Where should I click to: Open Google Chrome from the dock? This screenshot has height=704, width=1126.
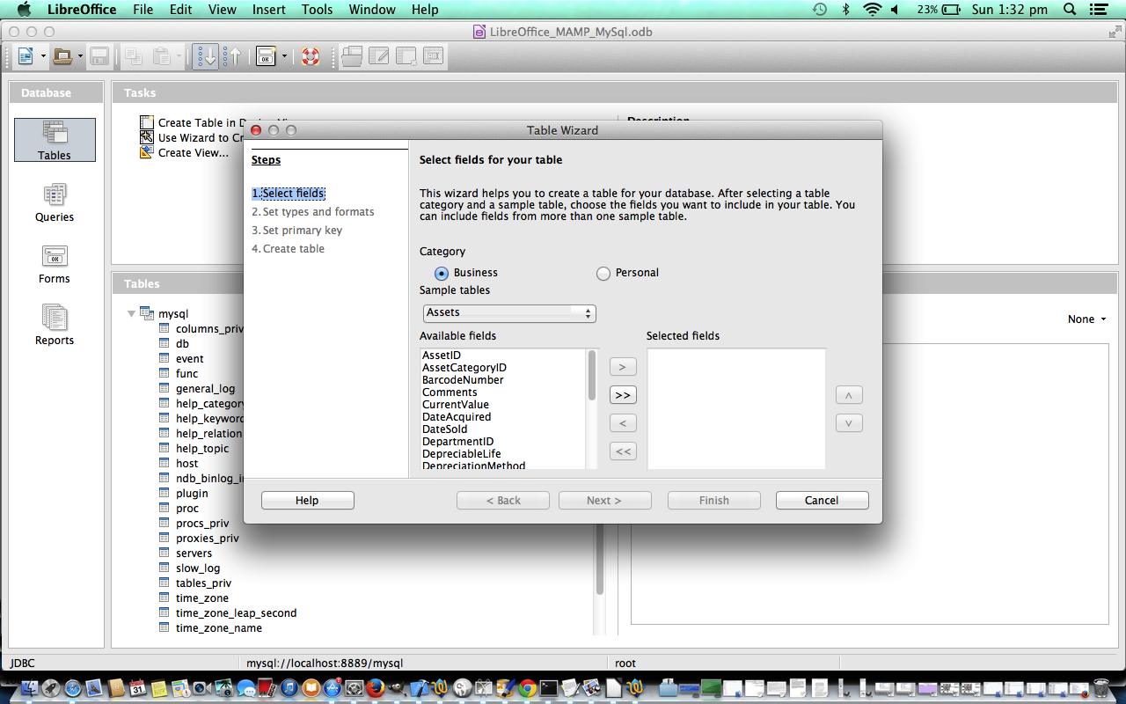click(527, 688)
